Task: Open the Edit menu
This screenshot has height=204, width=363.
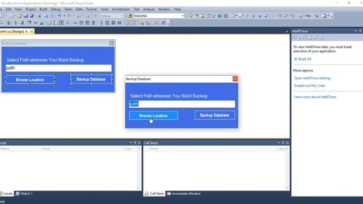Action: 9,9
